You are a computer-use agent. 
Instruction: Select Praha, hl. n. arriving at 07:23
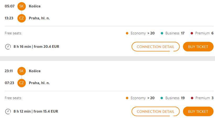click(x=39, y=83)
